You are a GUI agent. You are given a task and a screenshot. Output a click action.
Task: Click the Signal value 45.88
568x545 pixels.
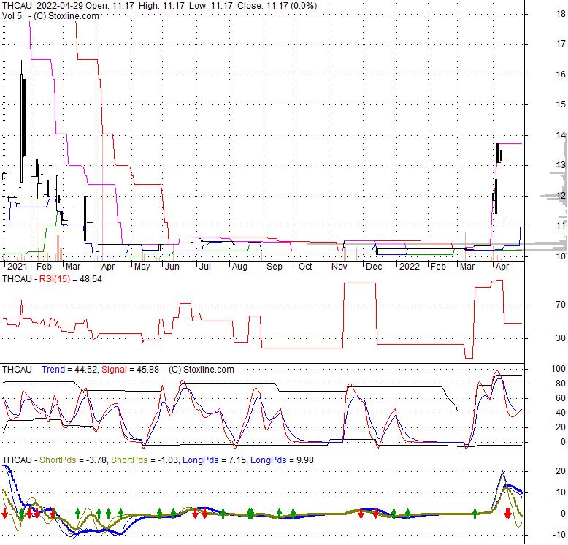point(147,370)
